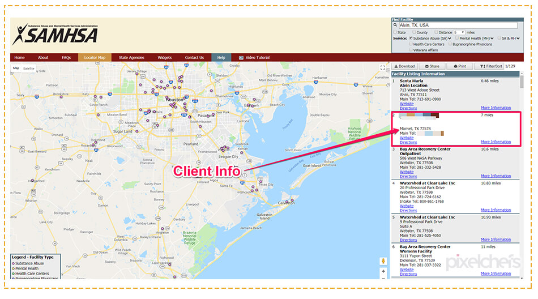Switch the map to Map view

[16, 68]
